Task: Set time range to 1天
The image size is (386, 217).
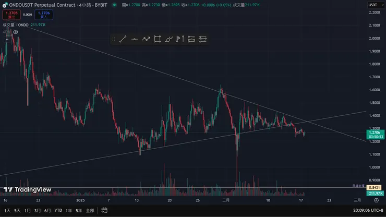Action: (x=7, y=210)
